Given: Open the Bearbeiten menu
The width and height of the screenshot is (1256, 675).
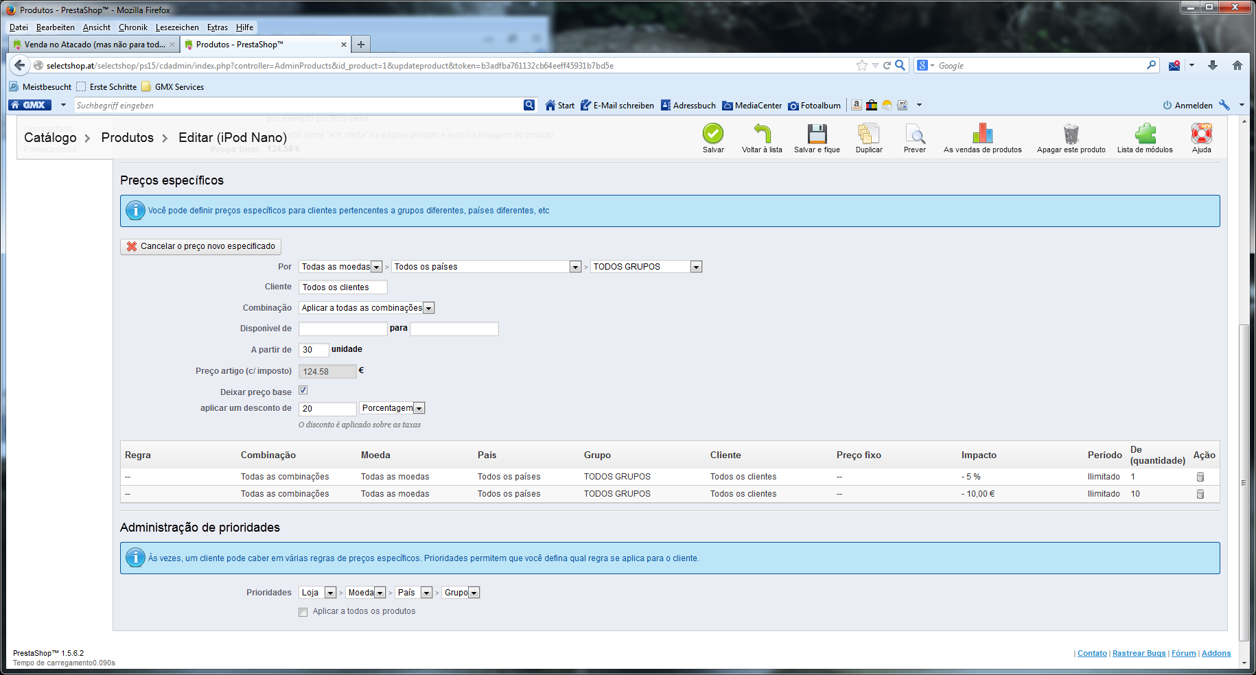Looking at the screenshot, I should 56,27.
